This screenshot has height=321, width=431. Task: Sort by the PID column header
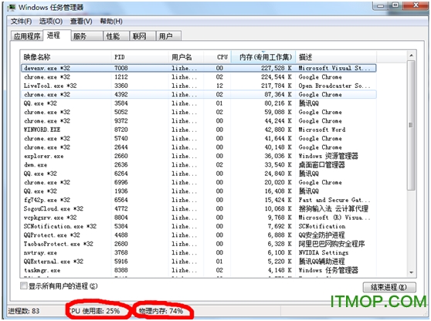click(140, 57)
